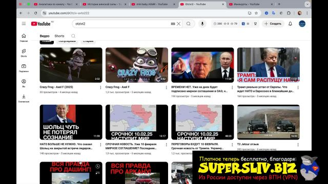Open three-dot menu for Scholz NATO video
This screenshot has width=328, height=184.
click(100, 145)
